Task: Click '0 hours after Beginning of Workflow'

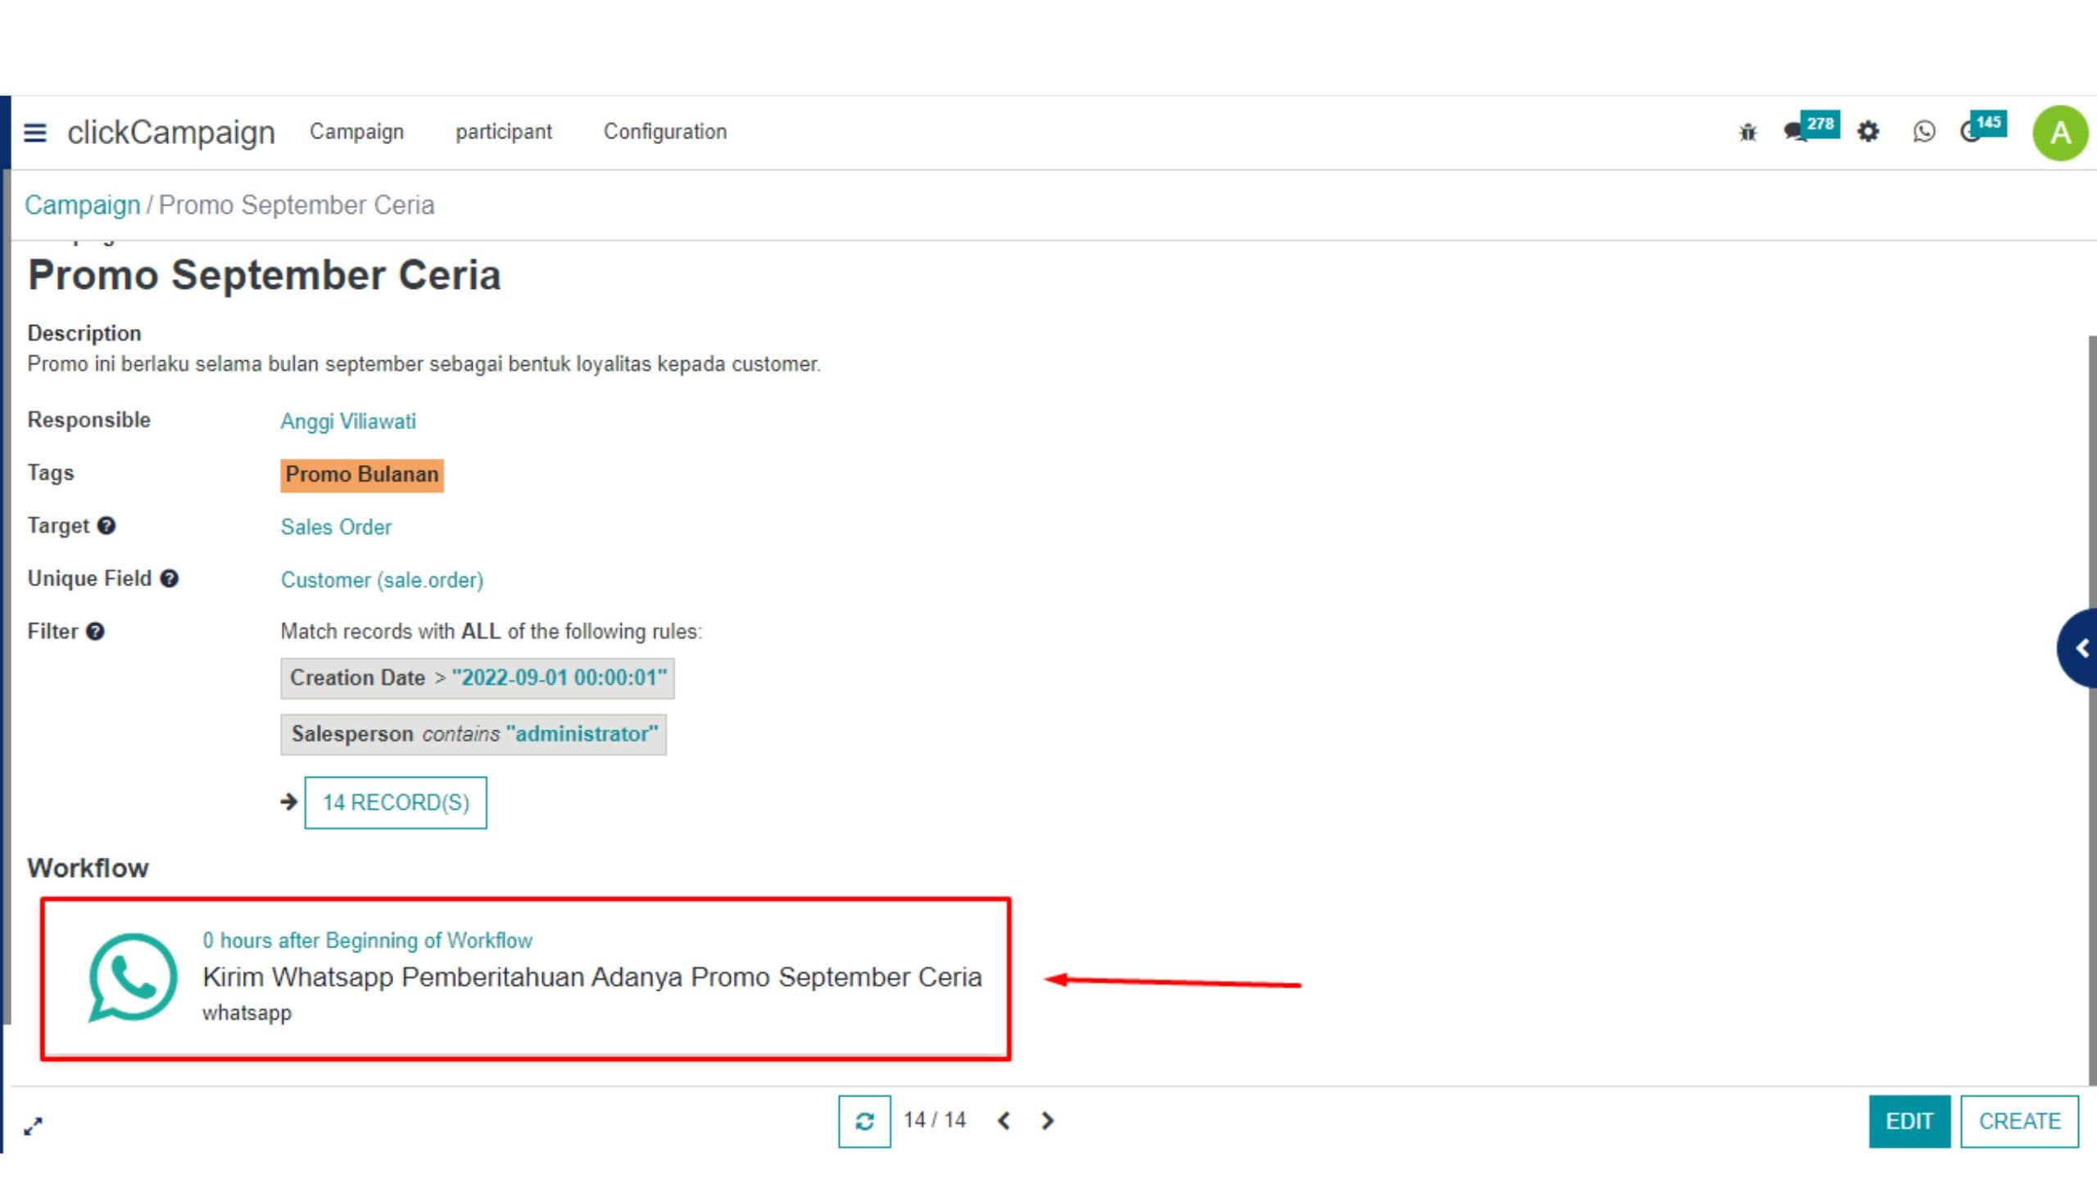Action: 367,941
